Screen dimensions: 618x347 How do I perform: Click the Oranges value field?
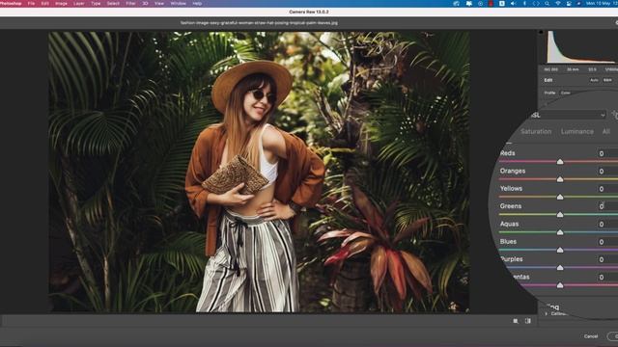[607, 172]
